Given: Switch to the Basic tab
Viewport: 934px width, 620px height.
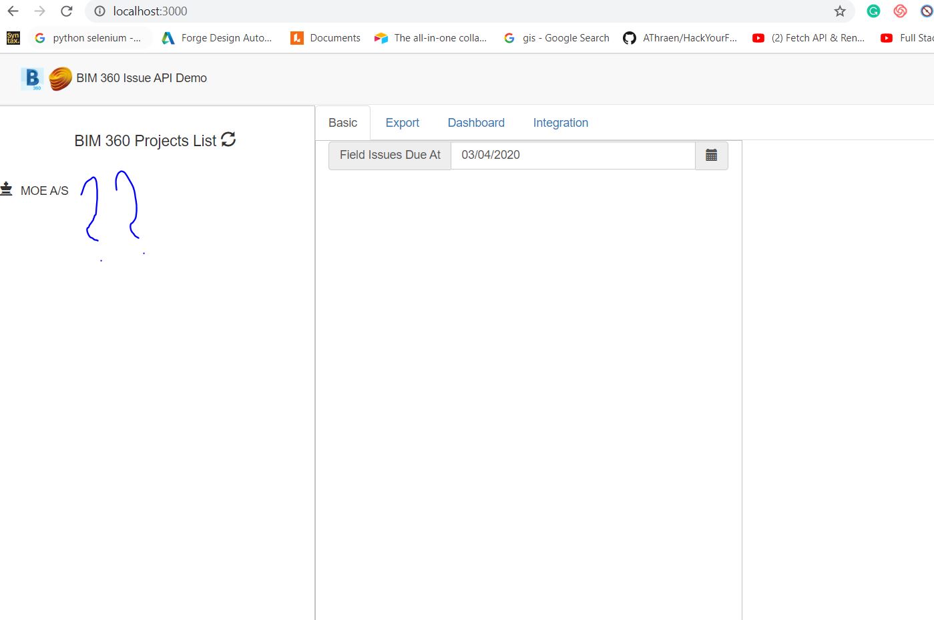Looking at the screenshot, I should [342, 123].
